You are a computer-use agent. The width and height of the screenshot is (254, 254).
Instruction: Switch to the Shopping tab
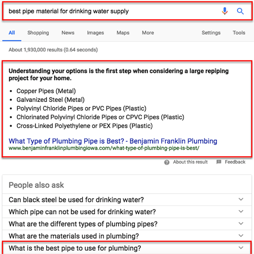[38, 33]
